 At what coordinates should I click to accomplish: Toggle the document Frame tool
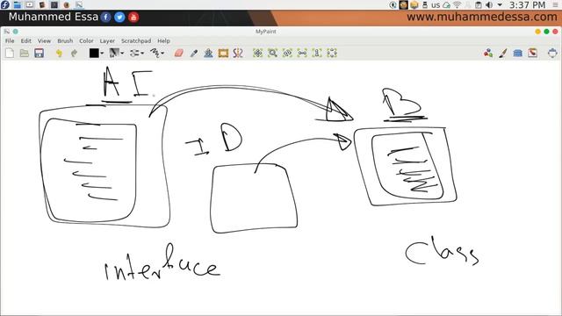pos(223,54)
